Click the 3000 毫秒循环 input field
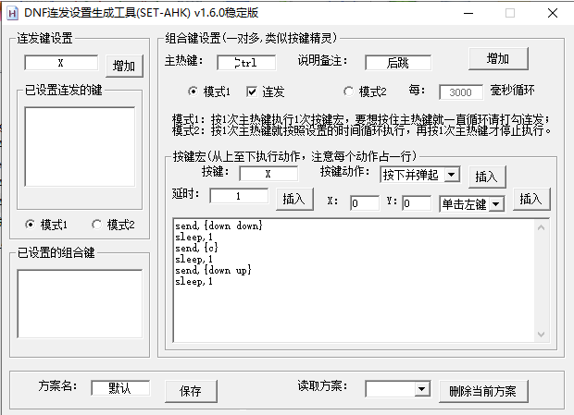Screen dimensions: 574x415 [461, 92]
